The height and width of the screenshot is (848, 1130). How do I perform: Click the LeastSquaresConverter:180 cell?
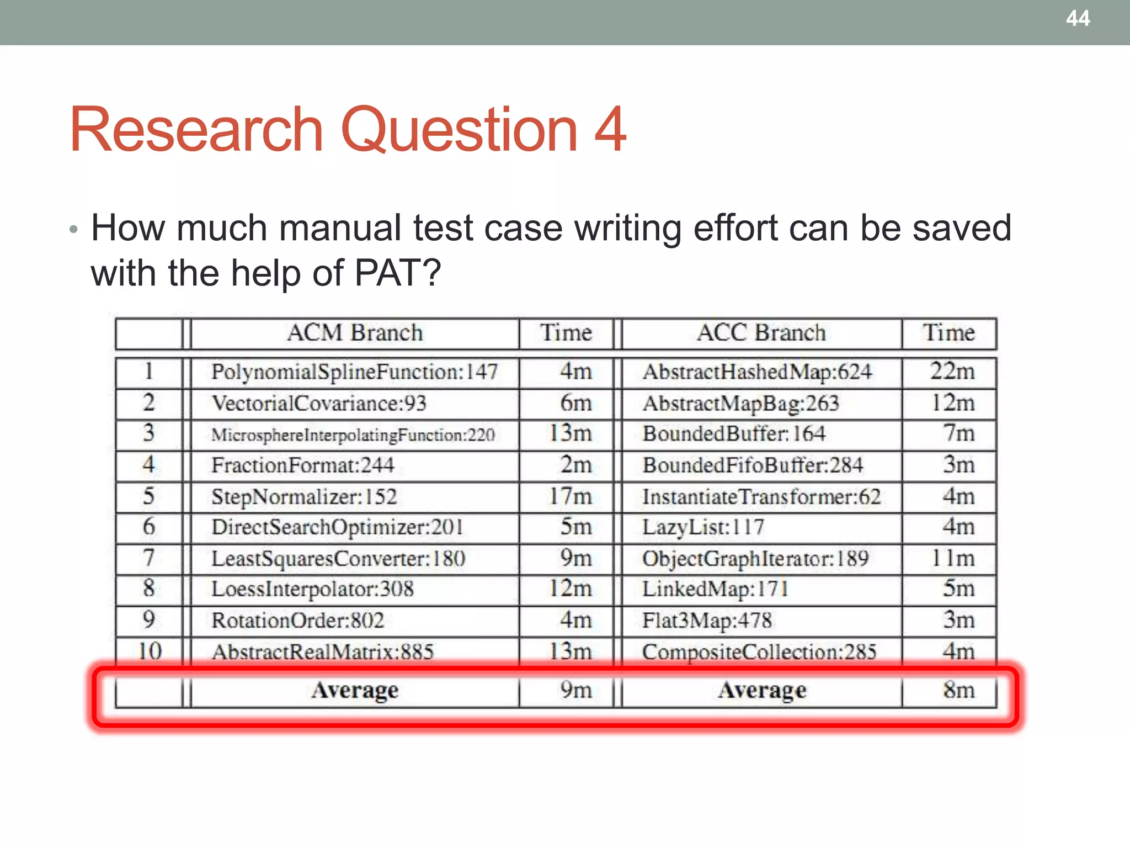(338, 558)
